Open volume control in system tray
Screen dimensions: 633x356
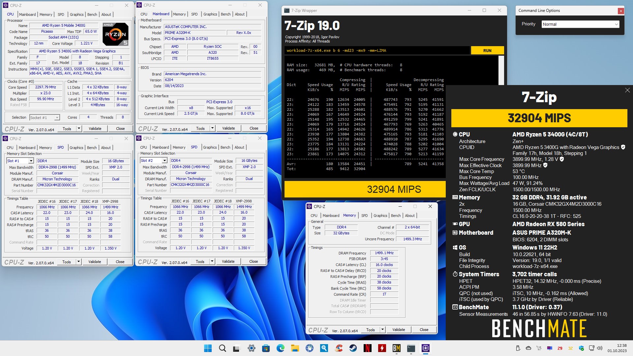click(x=600, y=348)
